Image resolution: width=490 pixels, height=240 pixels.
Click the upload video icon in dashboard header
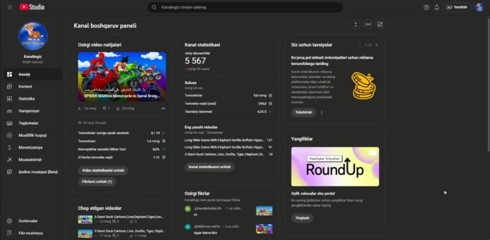(356, 24)
